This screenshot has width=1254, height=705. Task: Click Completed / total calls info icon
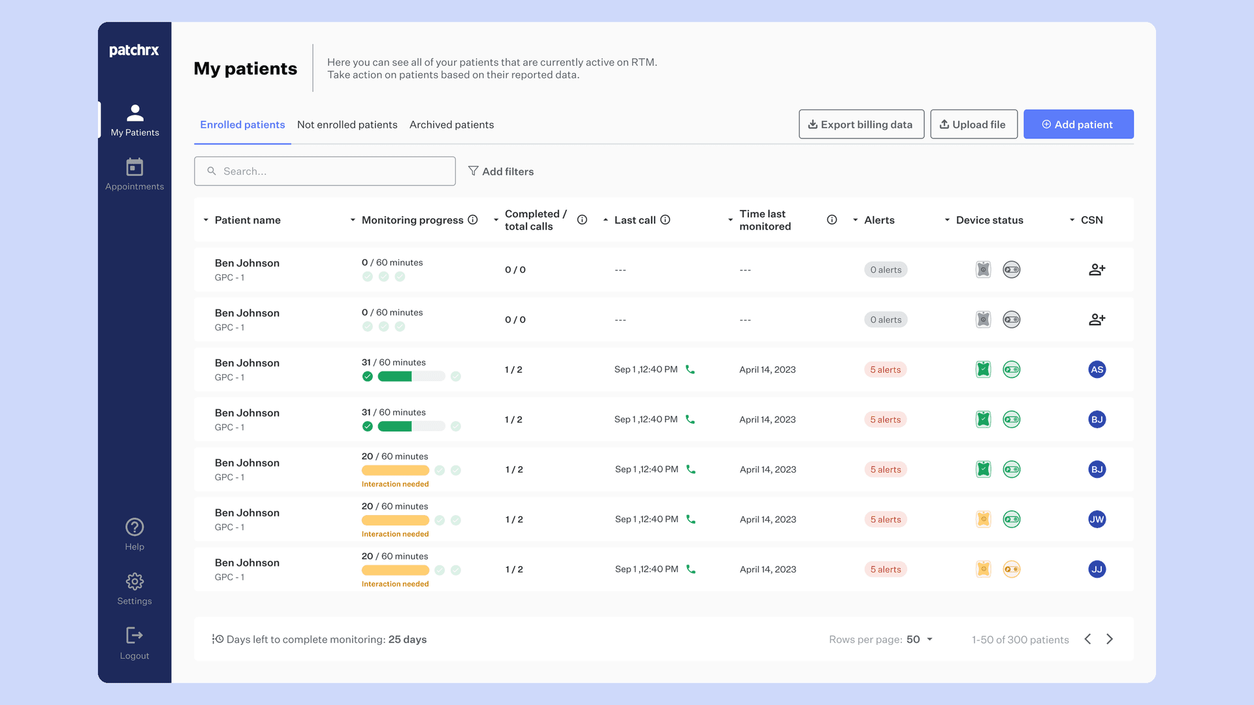(582, 220)
